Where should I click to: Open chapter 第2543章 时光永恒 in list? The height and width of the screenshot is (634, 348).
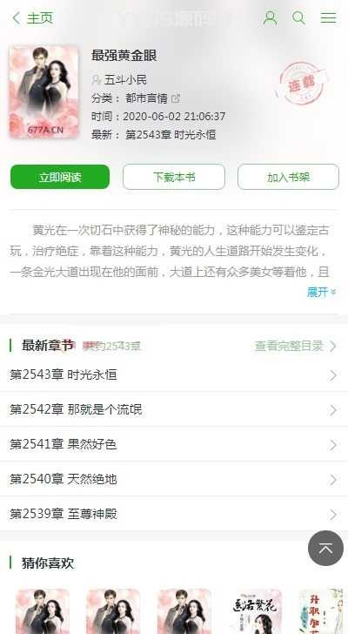point(174,375)
